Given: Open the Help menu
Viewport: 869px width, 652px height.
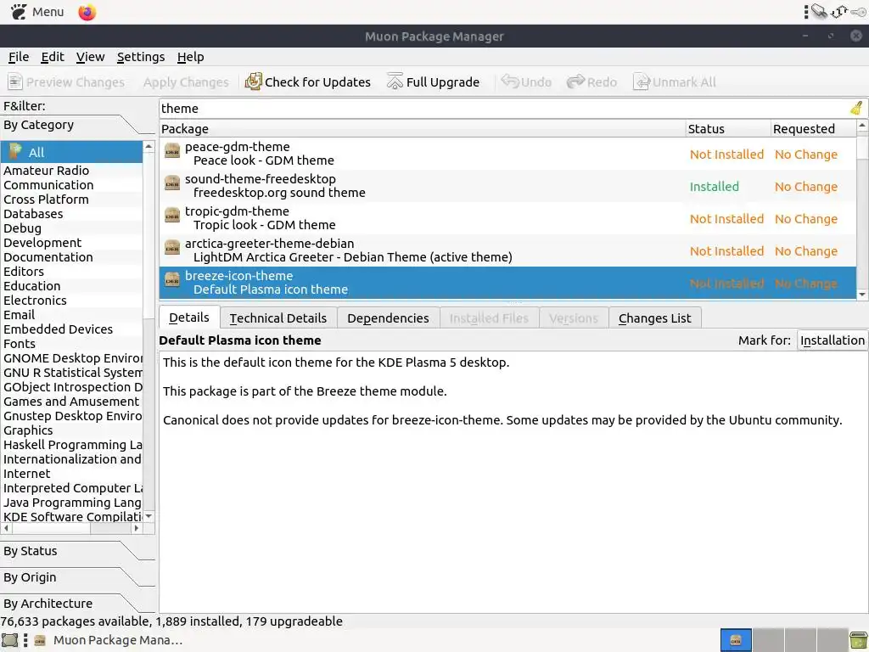Looking at the screenshot, I should (x=191, y=57).
